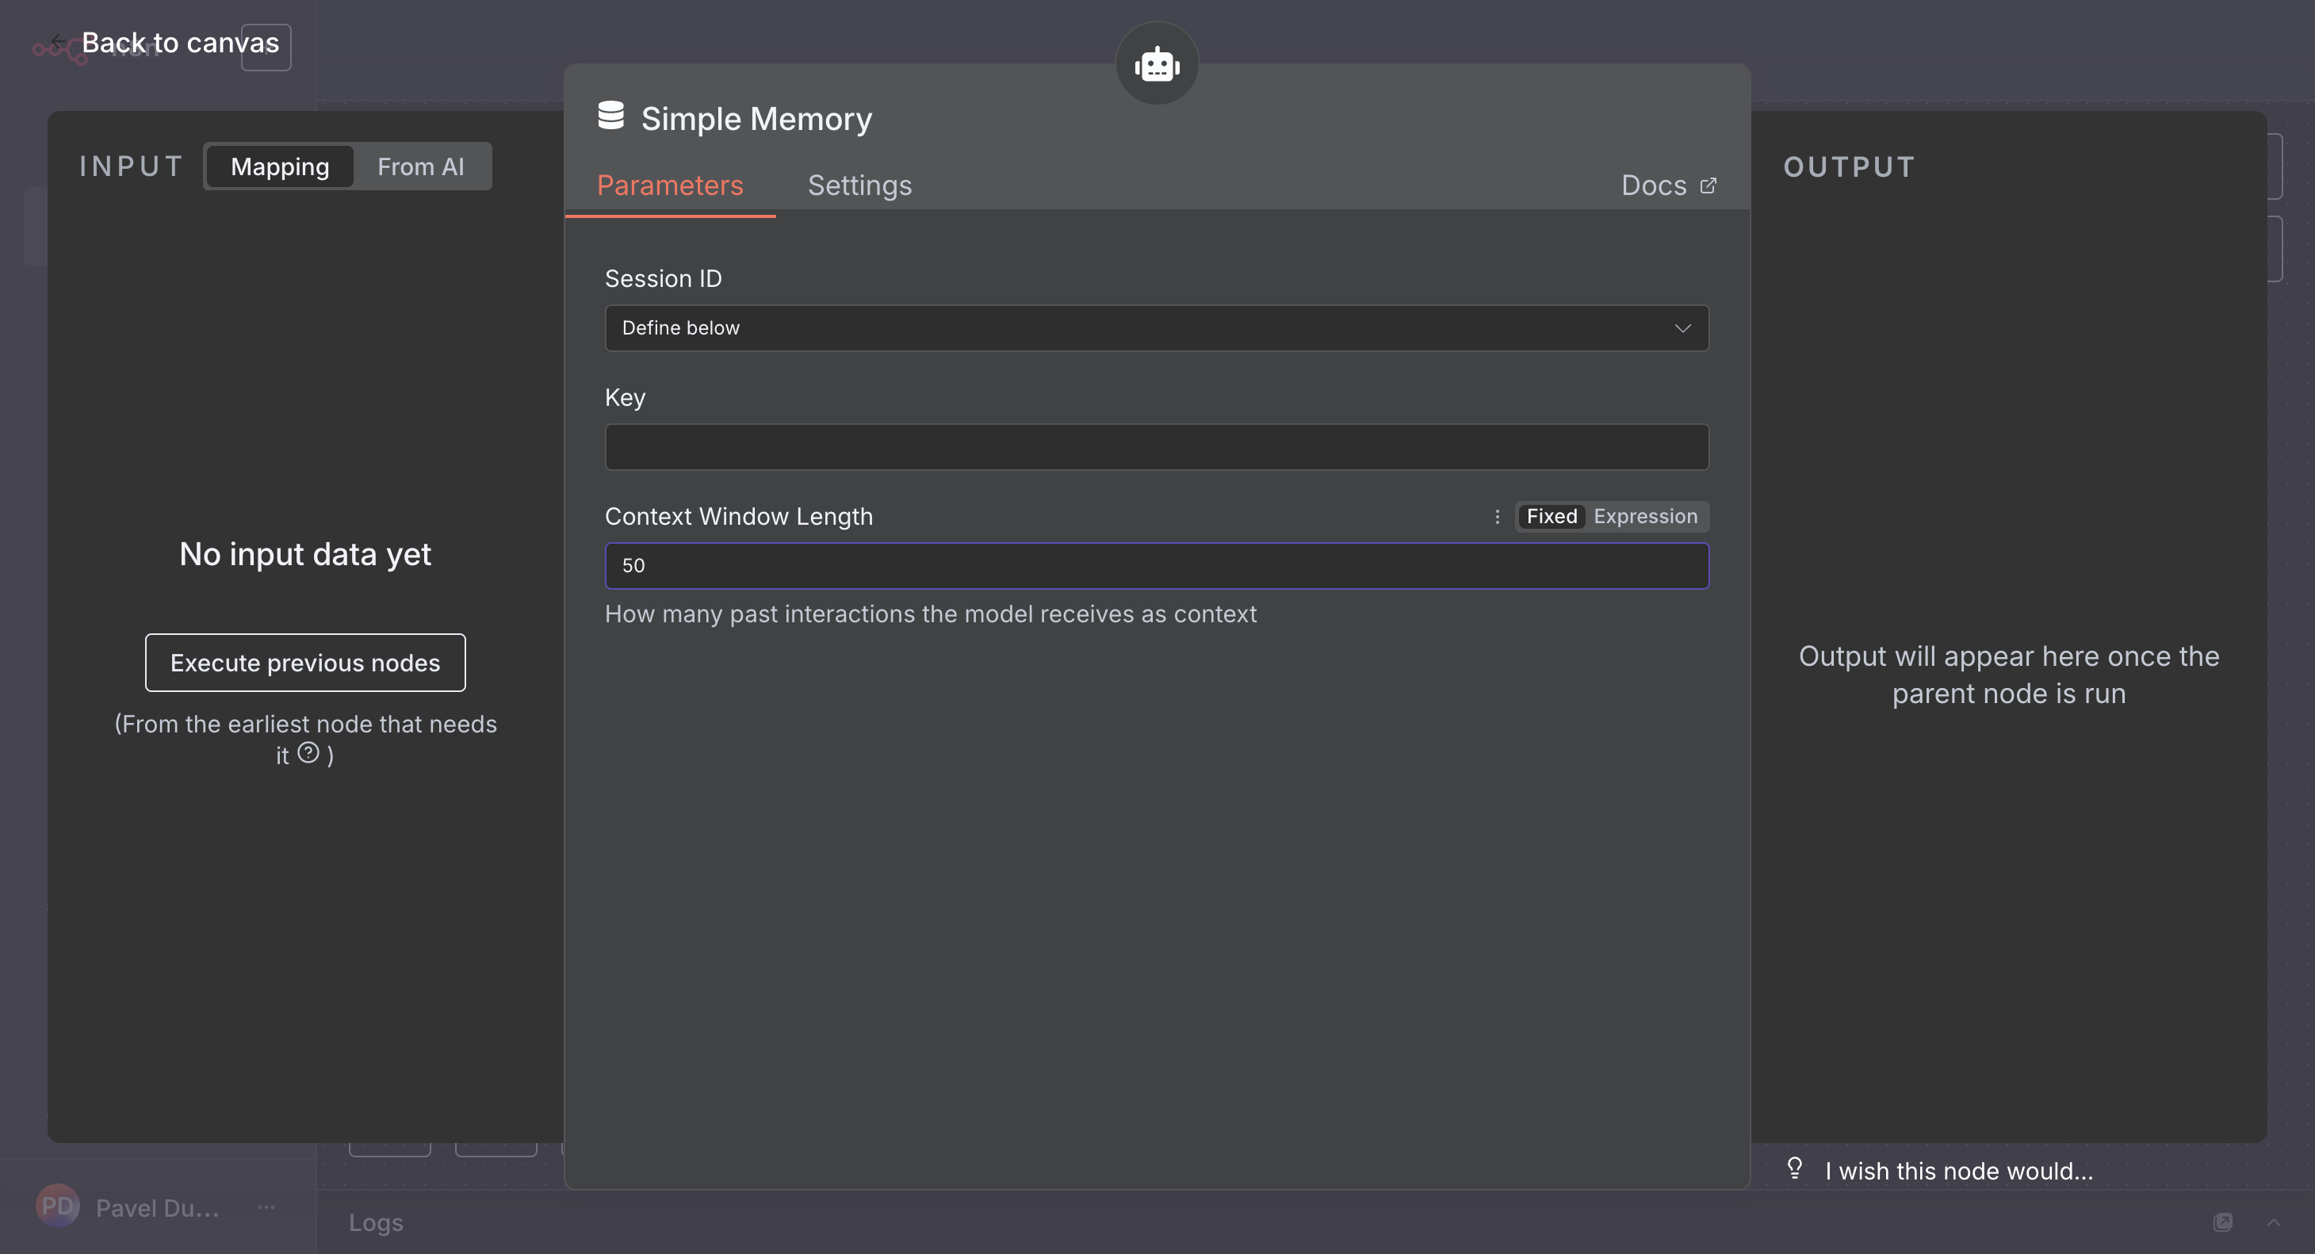Switch to the Settings tab
The image size is (2315, 1254).
point(859,186)
